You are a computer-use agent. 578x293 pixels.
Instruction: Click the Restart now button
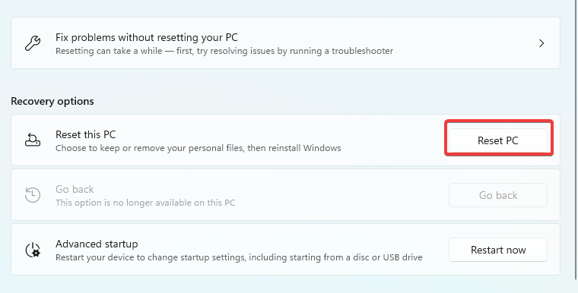[x=498, y=250]
